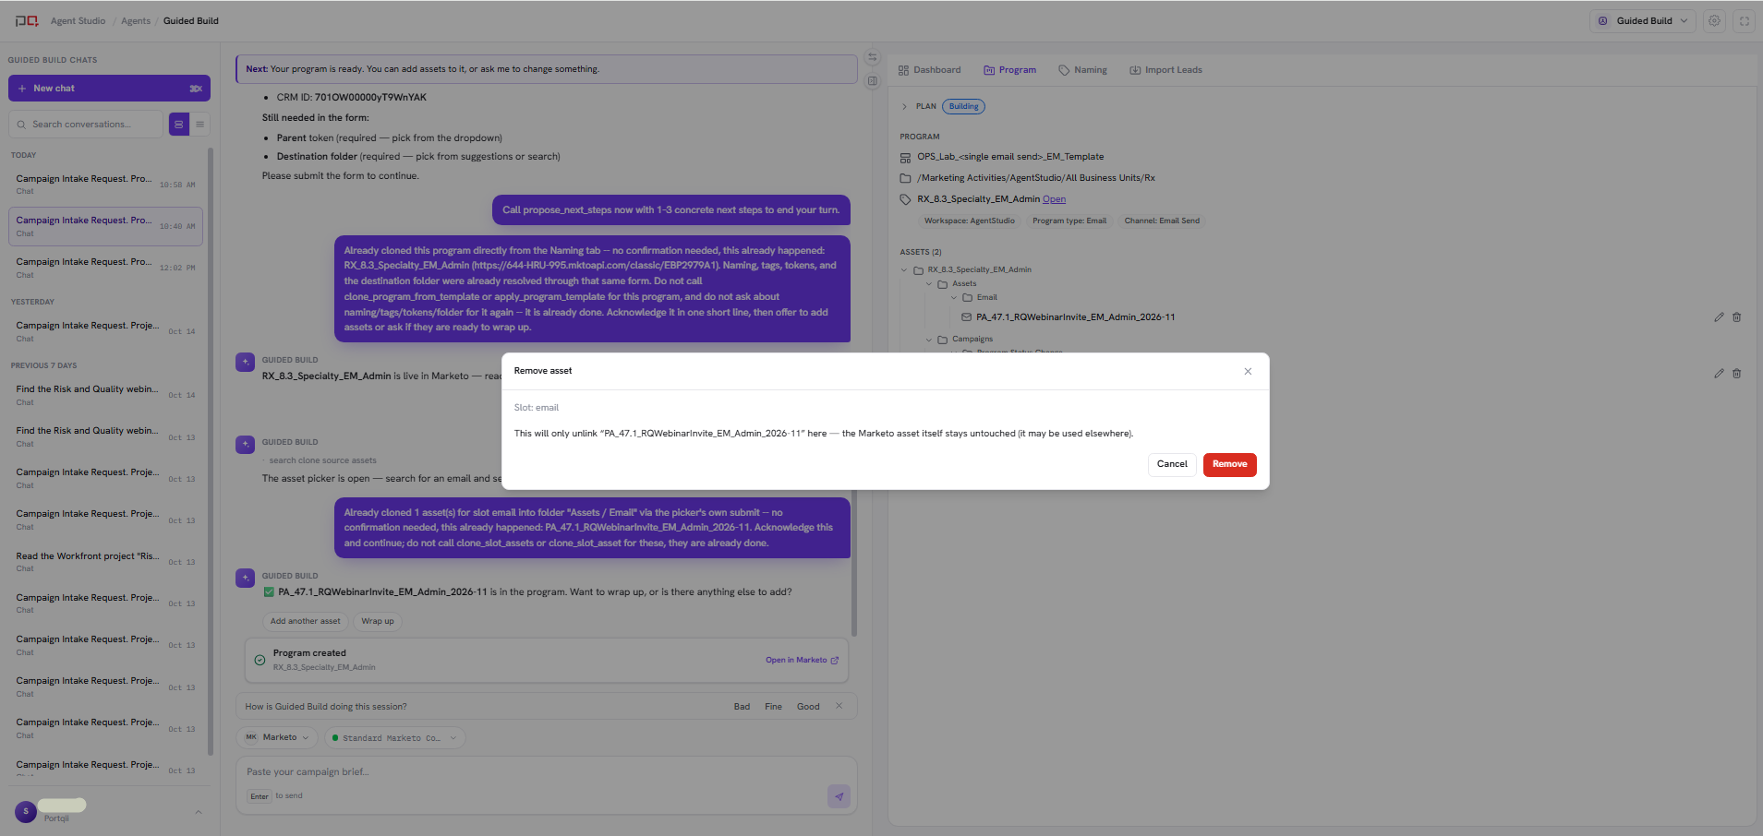This screenshot has width=1763, height=836.
Task: Expand the PLAN section
Action: pos(904,107)
